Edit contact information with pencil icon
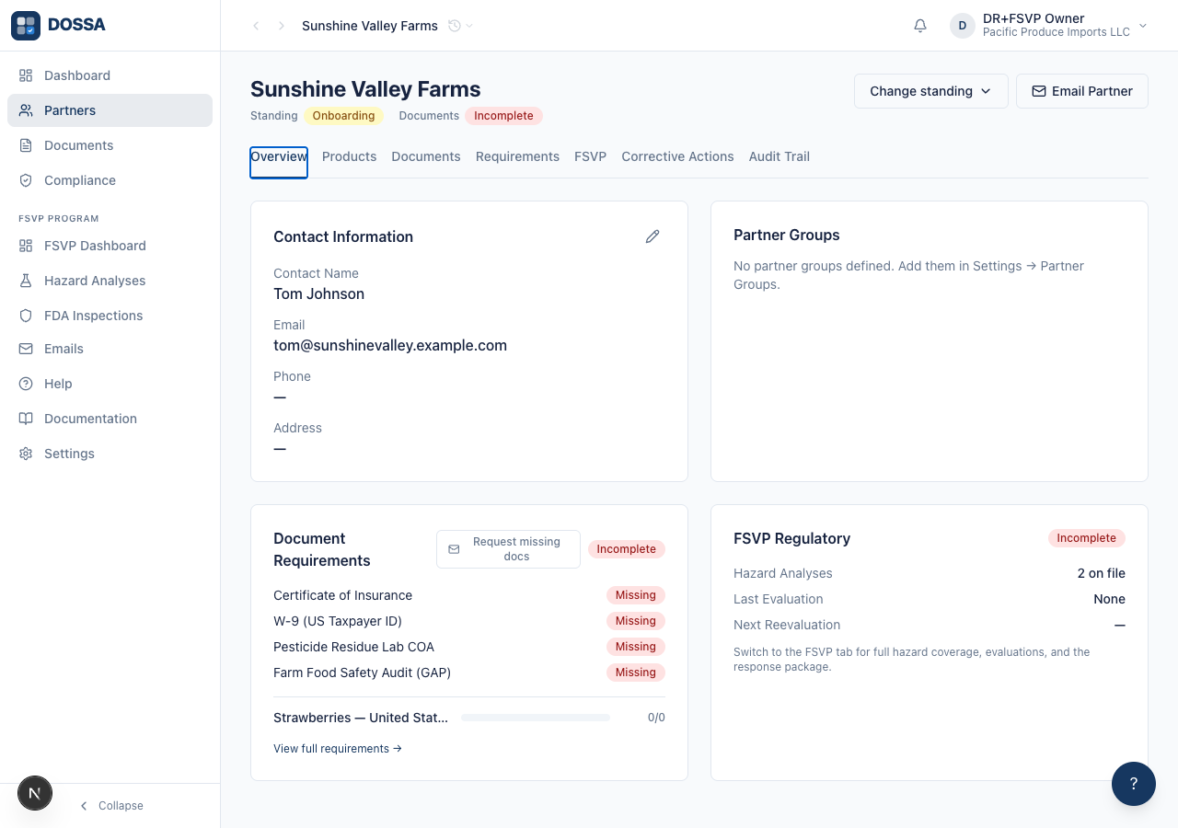 tap(653, 236)
